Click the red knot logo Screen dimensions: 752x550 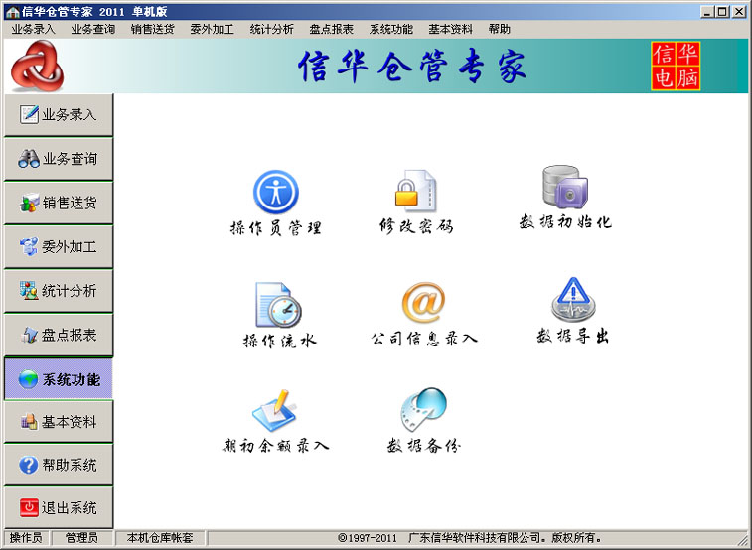click(x=37, y=66)
